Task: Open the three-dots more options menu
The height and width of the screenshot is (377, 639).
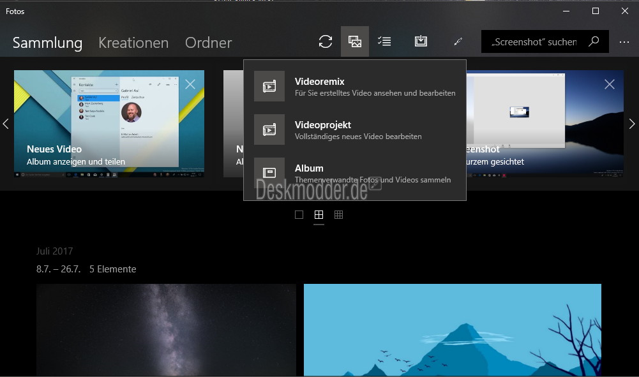Action: point(624,42)
